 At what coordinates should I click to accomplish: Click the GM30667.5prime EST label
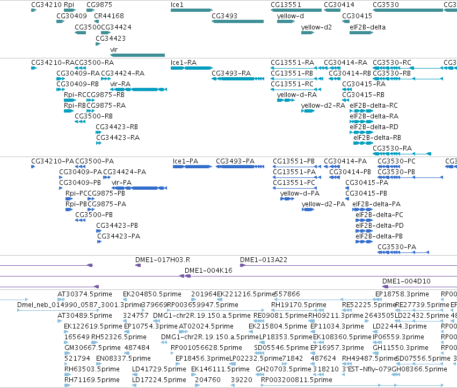coord(93,348)
